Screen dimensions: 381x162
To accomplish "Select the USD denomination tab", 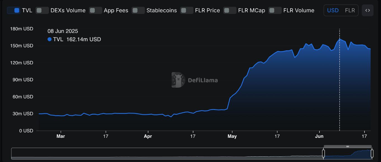I will point(333,10).
